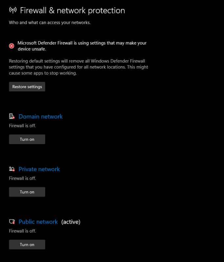224x262 pixels.
Task: Click the '(active)' label beside Public network
Action: click(x=71, y=222)
